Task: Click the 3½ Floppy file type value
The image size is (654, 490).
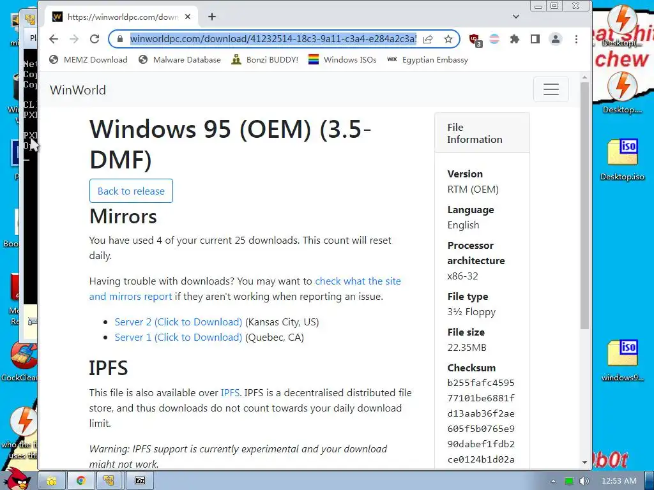Action: pyautogui.click(x=471, y=312)
